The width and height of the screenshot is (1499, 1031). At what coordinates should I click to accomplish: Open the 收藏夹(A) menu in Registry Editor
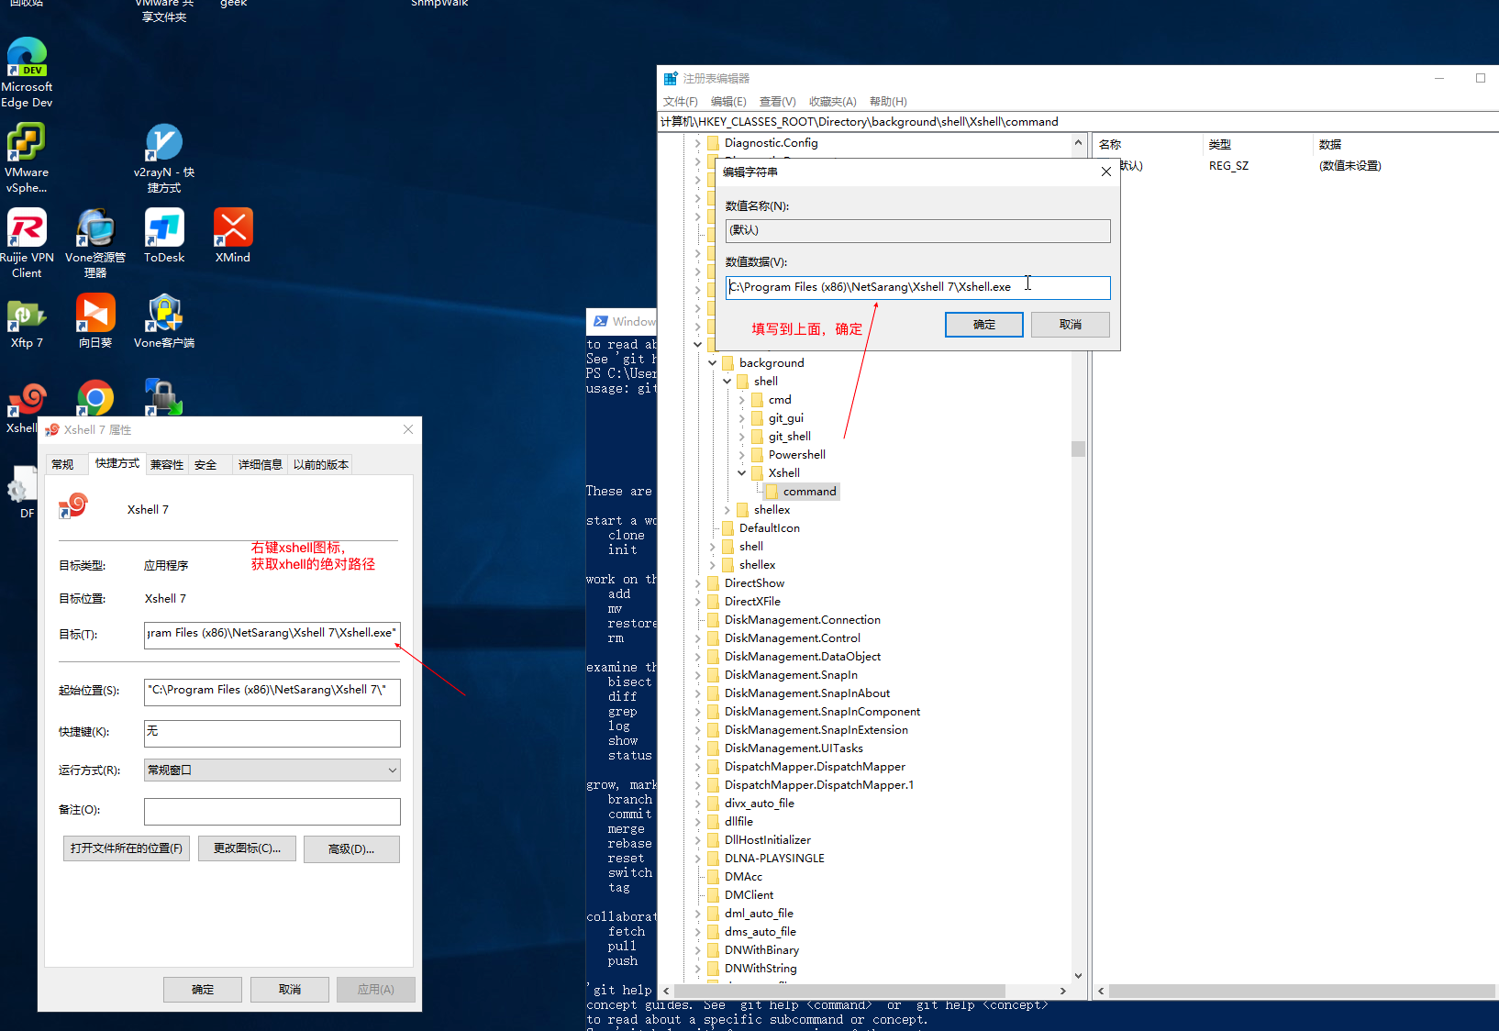pos(833,102)
